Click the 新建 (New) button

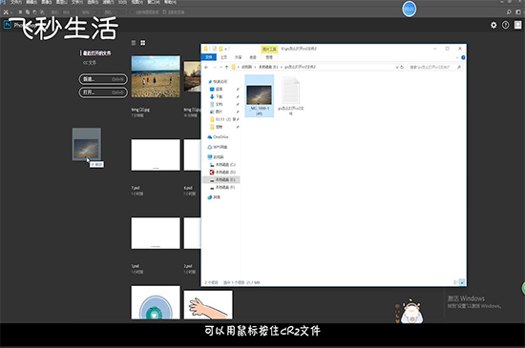click(x=103, y=79)
